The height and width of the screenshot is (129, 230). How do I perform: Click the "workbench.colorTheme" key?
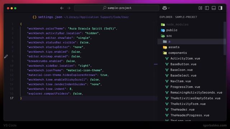pos(46,29)
